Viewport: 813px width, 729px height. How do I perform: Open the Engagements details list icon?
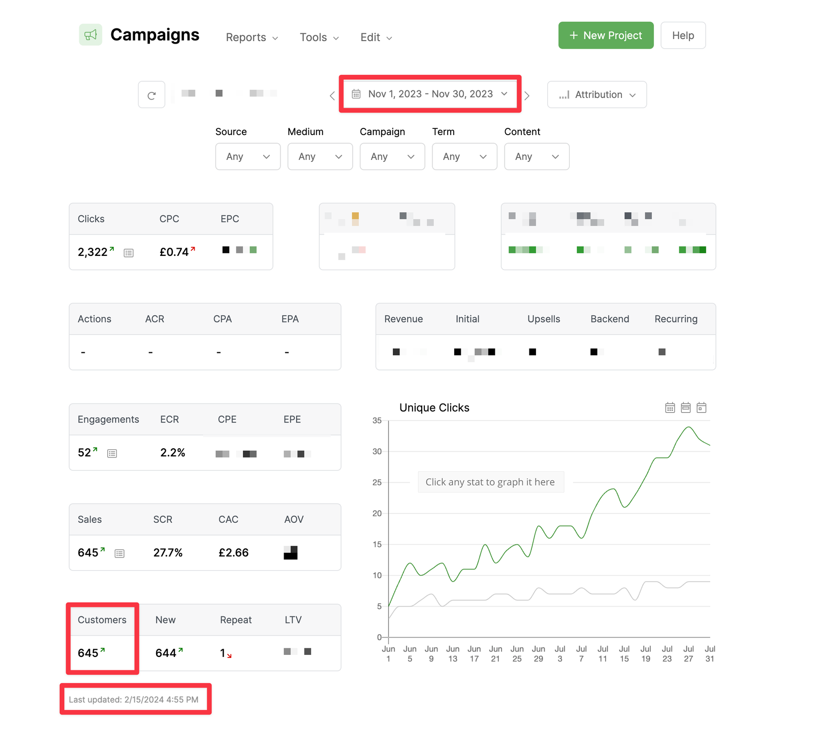[x=112, y=453]
